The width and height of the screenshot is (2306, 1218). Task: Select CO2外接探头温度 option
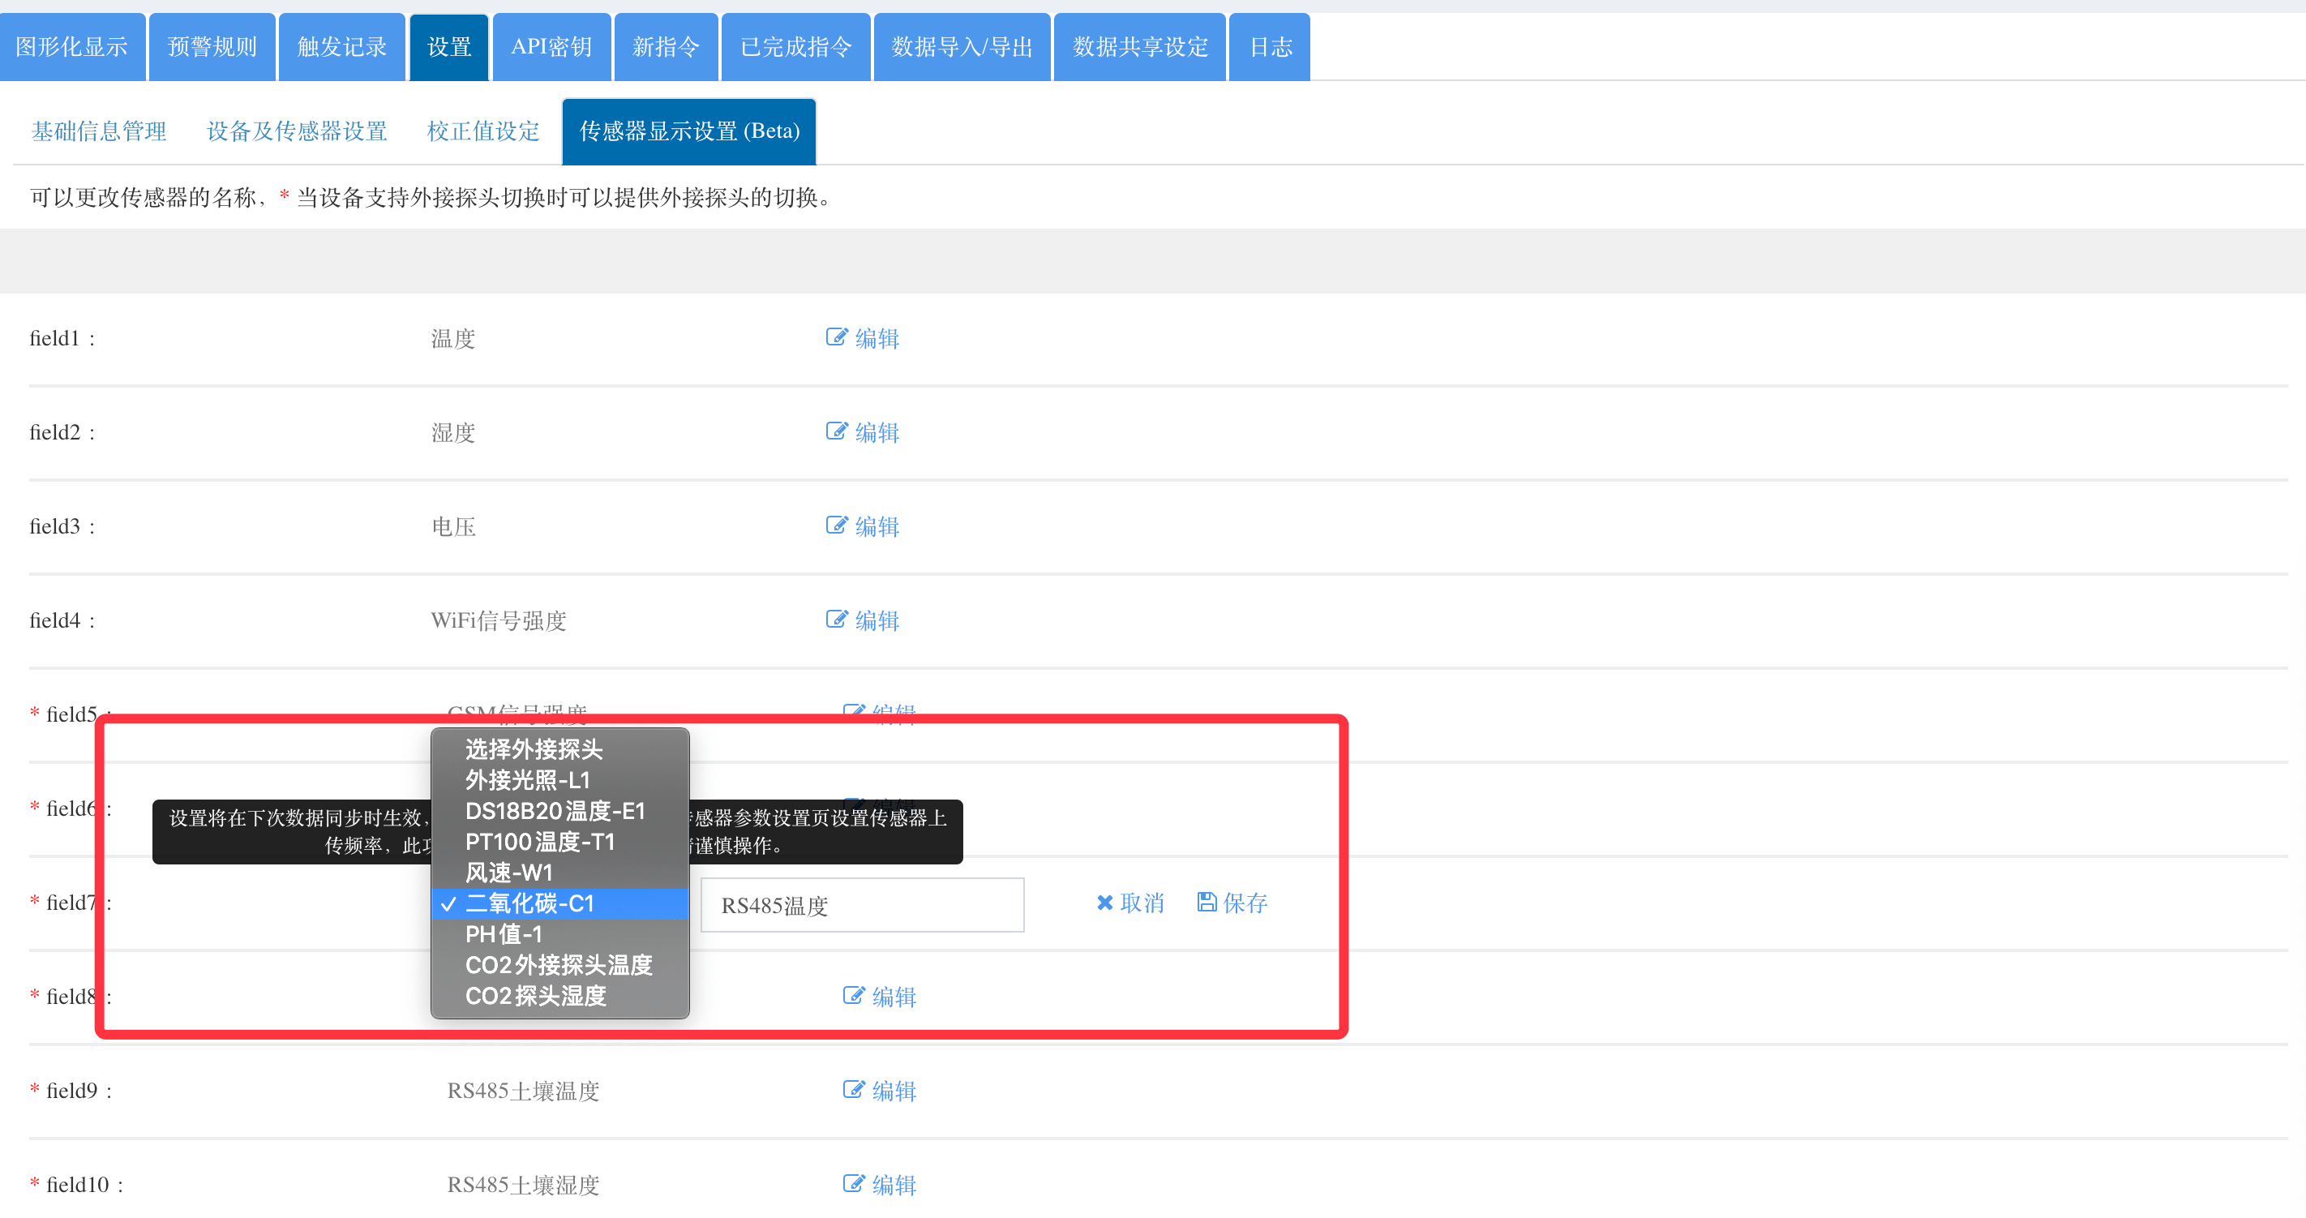560,966
